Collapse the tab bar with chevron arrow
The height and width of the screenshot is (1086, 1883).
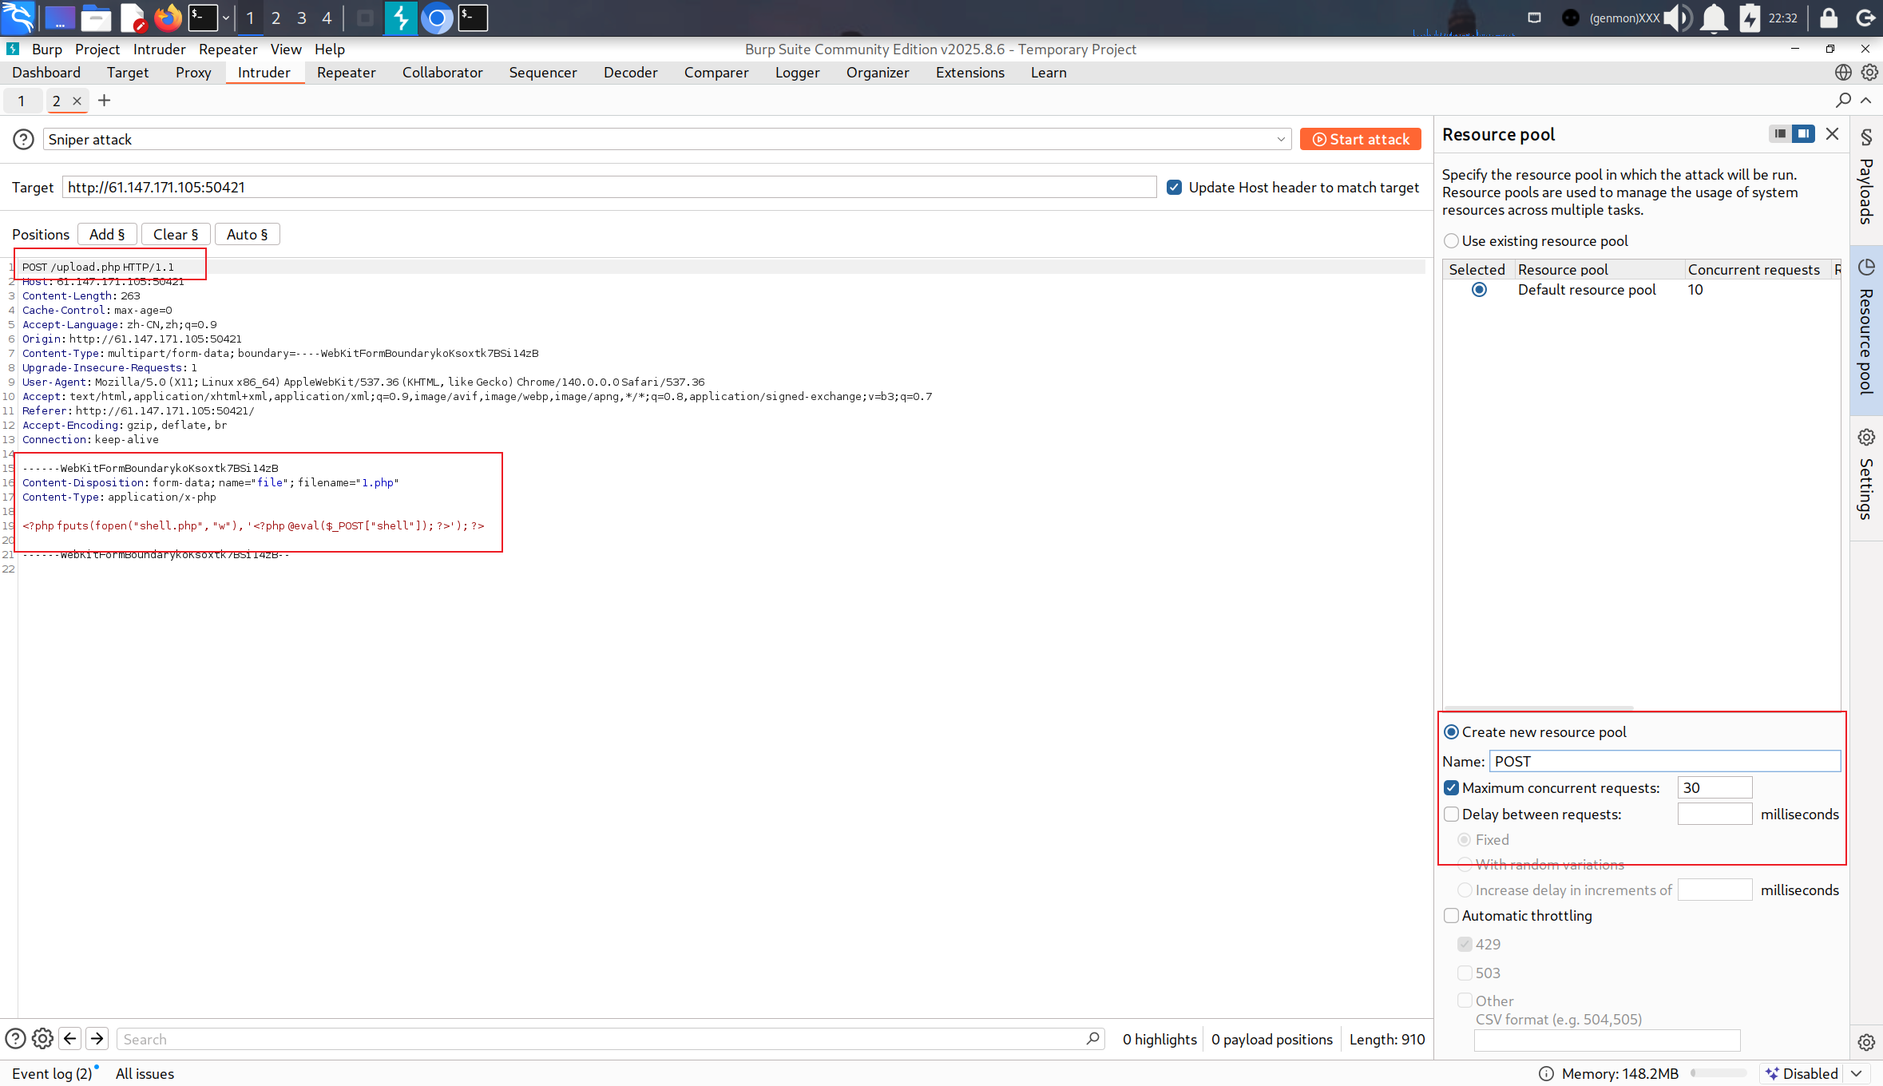coord(1866,101)
